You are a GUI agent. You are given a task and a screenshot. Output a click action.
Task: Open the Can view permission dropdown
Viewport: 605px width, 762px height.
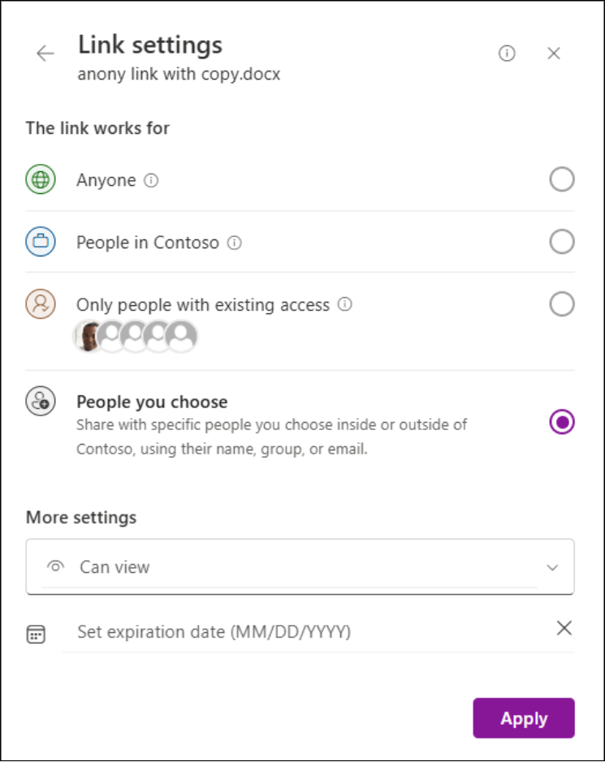click(300, 567)
